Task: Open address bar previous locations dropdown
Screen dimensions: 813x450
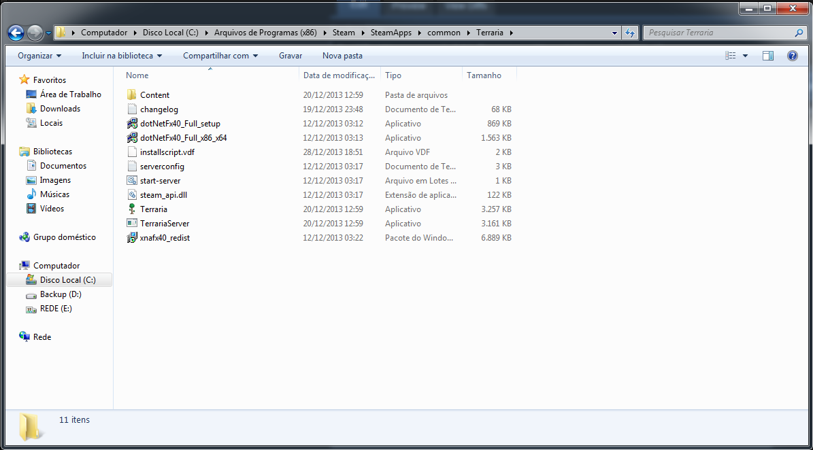Action: click(x=614, y=33)
